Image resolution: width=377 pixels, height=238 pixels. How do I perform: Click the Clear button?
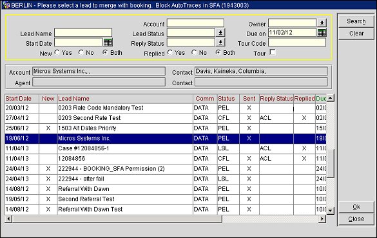pos(356,34)
